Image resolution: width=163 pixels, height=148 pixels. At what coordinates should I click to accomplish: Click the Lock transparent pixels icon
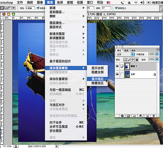pyautogui.click(x=125, y=60)
